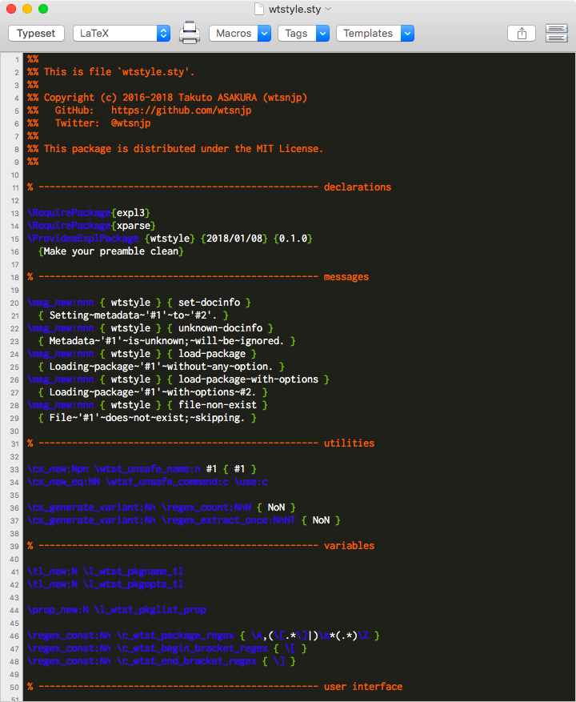The width and height of the screenshot is (576, 702).
Task: Open the title chevron next to wtstyle.sty
Action: [x=328, y=9]
